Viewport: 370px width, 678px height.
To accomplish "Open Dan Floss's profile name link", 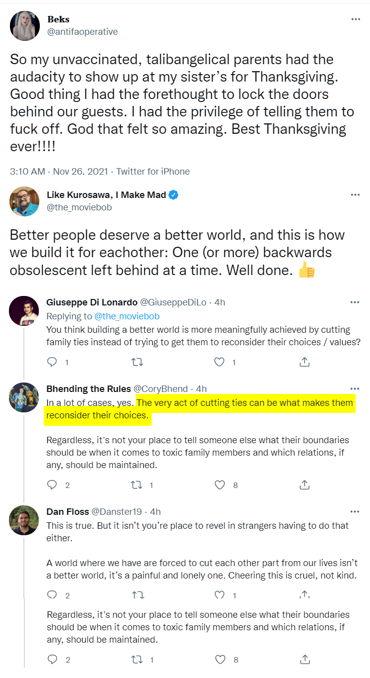I will click(68, 511).
